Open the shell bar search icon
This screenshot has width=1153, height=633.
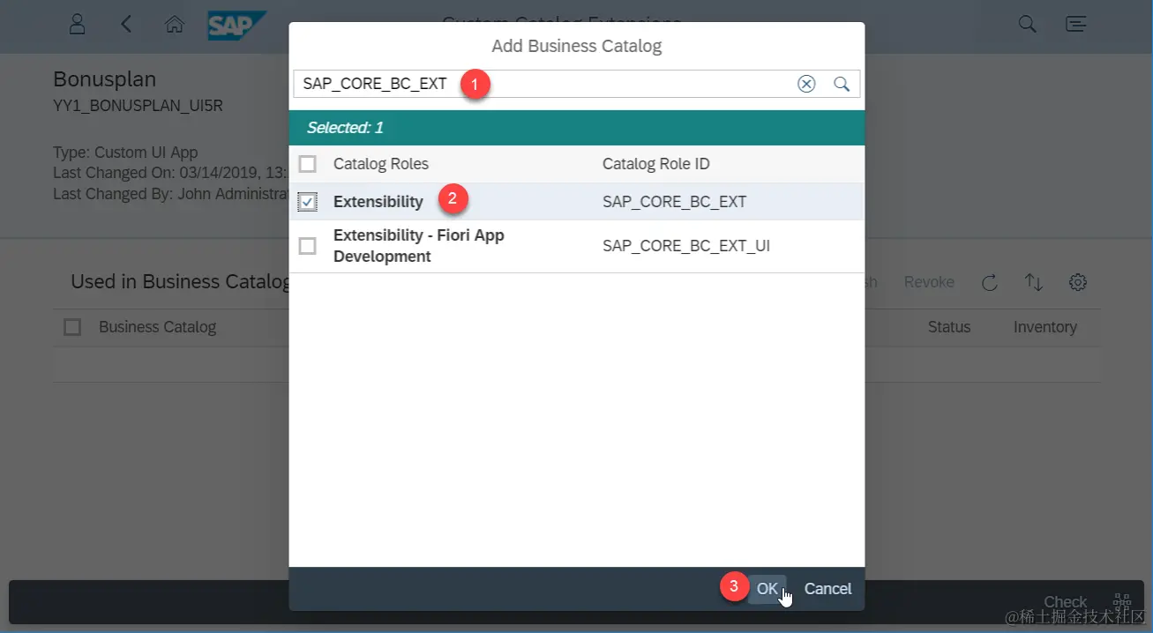click(1027, 25)
